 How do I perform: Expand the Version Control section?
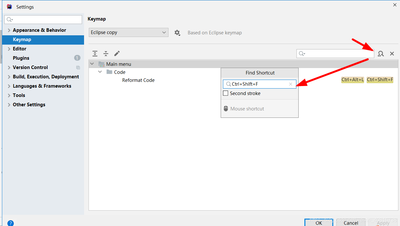coord(9,67)
